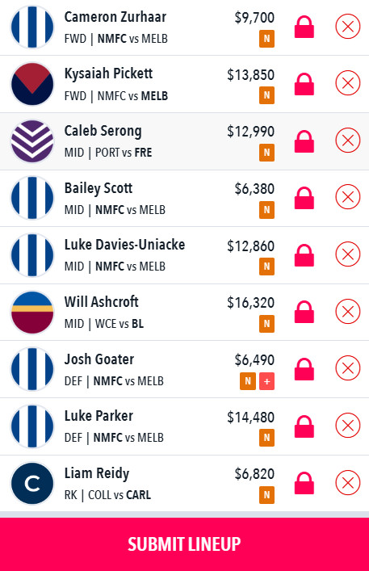Submit the lineup
369x571 pixels.
coord(184,544)
